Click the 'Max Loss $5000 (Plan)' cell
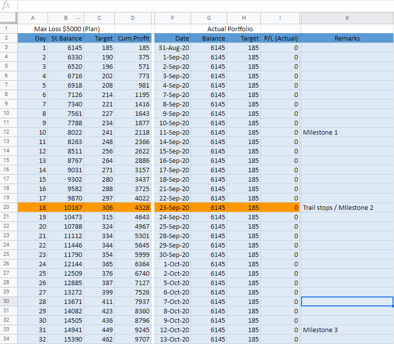394x344 pixels. tap(67, 29)
